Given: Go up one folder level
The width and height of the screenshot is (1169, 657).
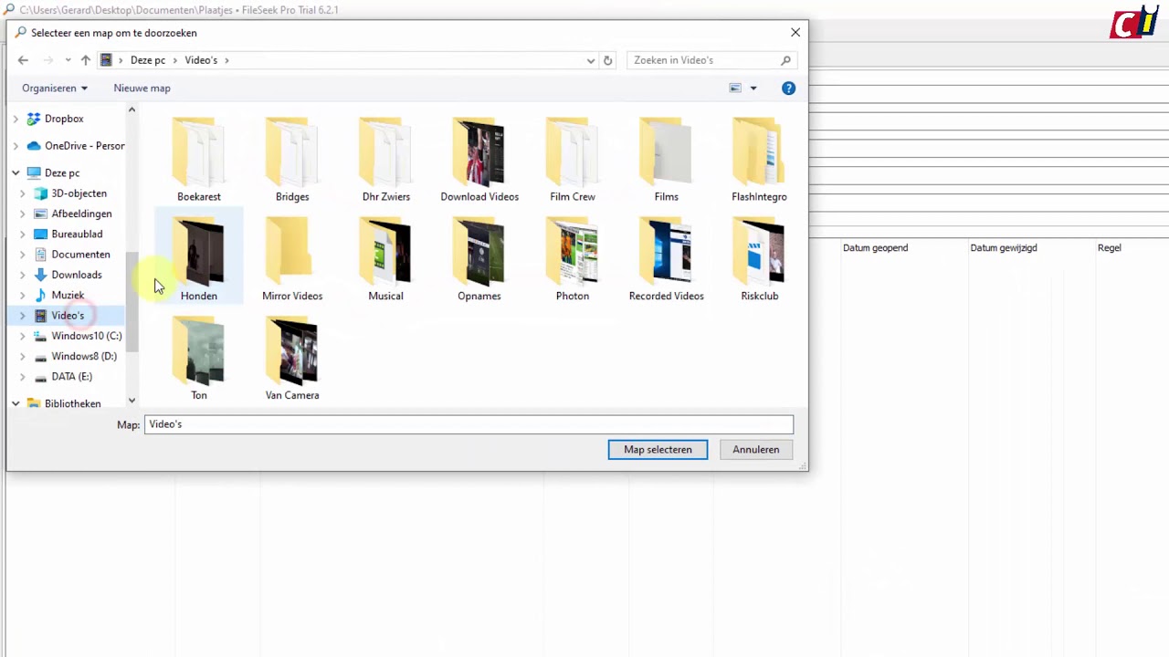Looking at the screenshot, I should tap(86, 60).
